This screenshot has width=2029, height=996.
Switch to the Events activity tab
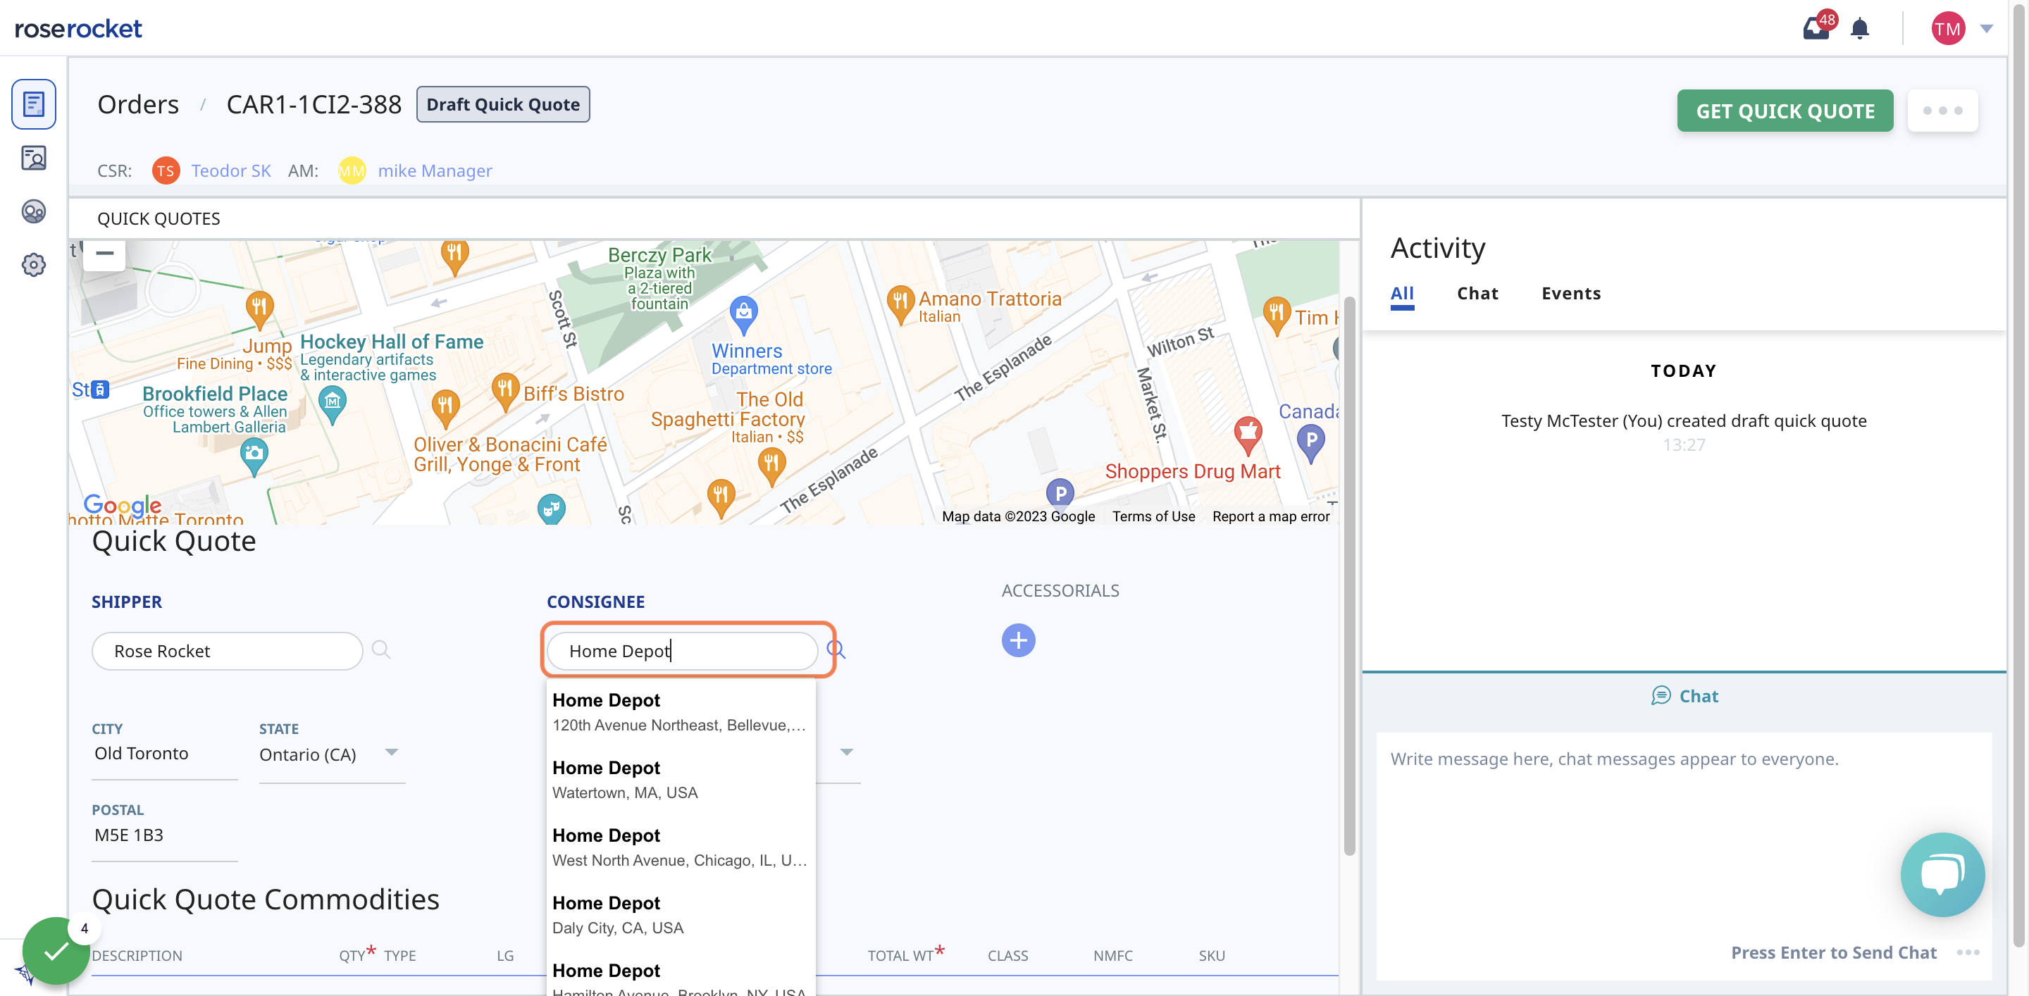[x=1570, y=294]
